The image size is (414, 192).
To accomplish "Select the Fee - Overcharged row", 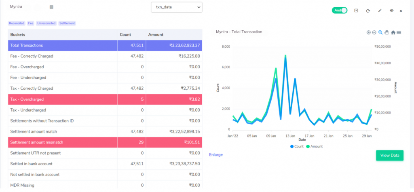I will click(x=105, y=67).
